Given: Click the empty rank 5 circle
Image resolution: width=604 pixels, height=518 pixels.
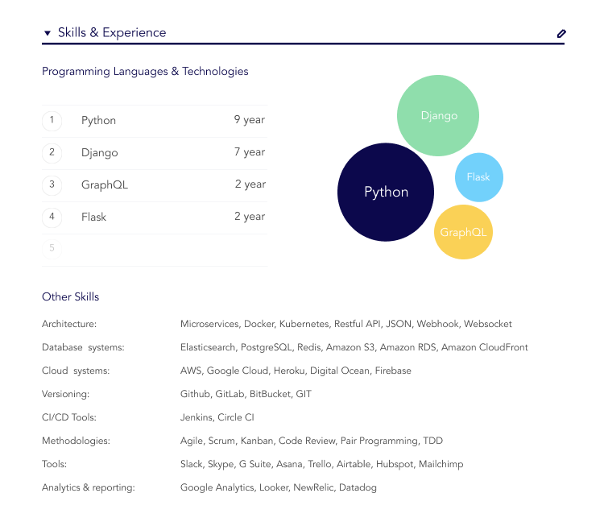Looking at the screenshot, I should coord(52,248).
